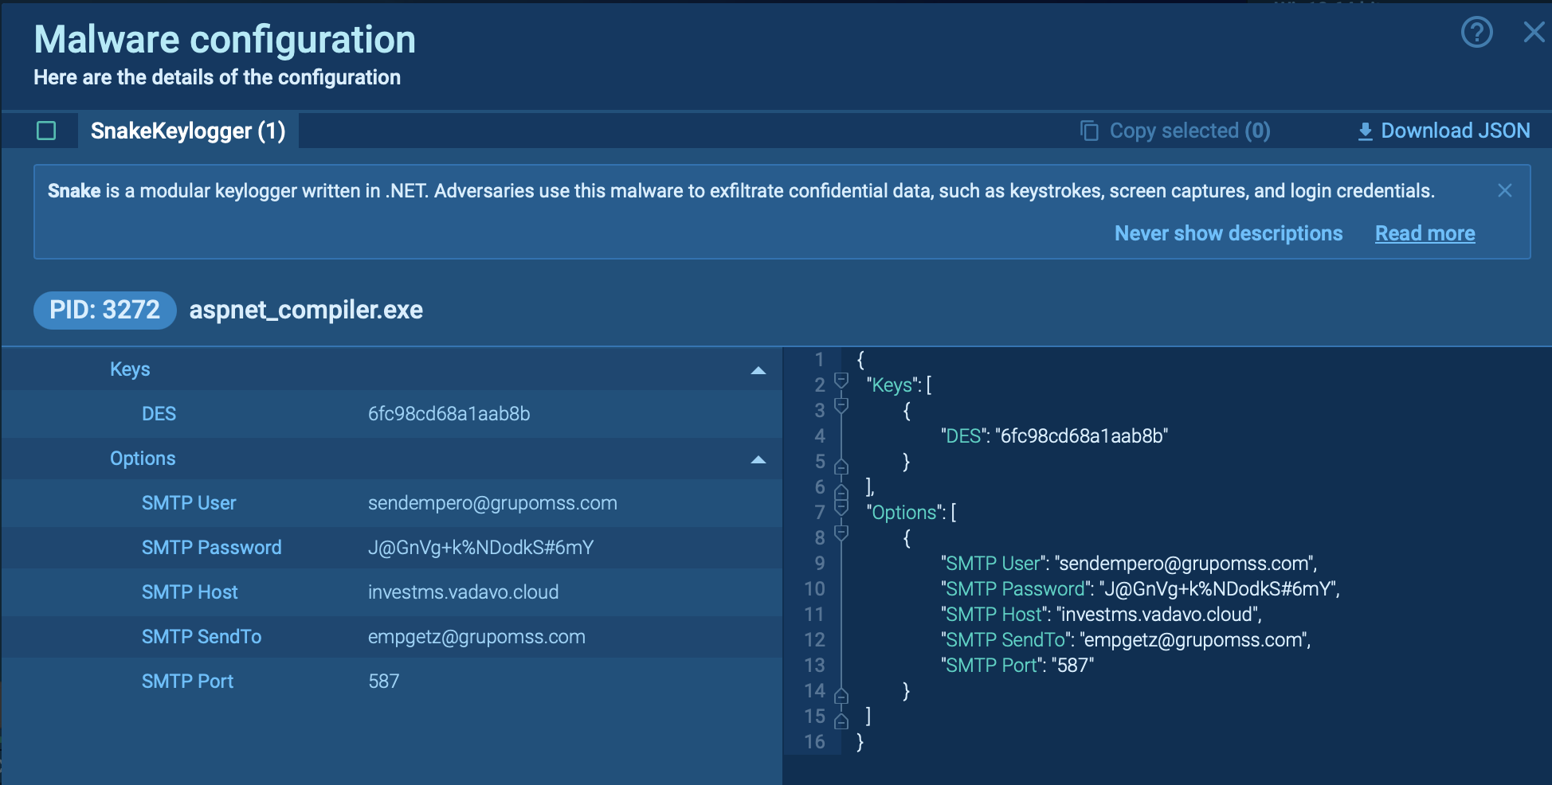Click the Read more link
1552x785 pixels.
click(1424, 232)
